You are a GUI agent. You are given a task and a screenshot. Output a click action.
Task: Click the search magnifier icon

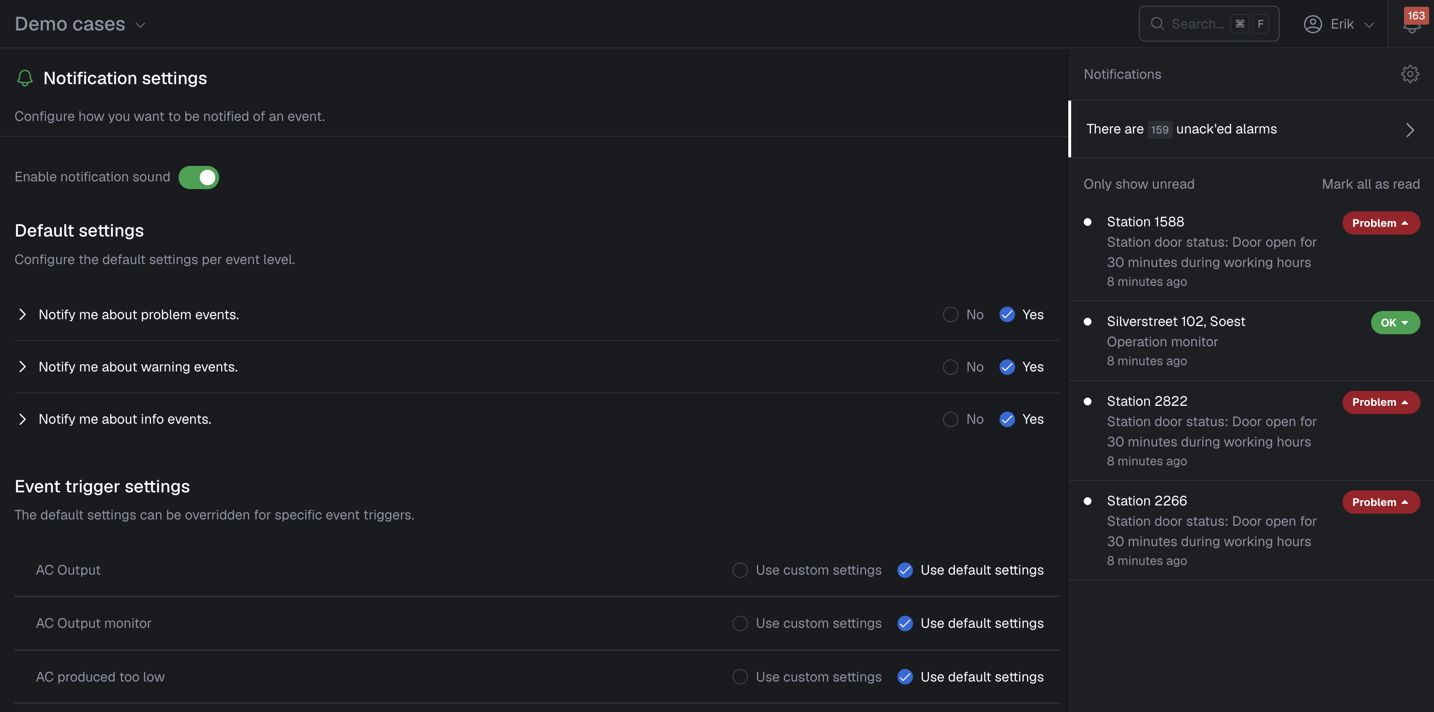click(x=1157, y=24)
